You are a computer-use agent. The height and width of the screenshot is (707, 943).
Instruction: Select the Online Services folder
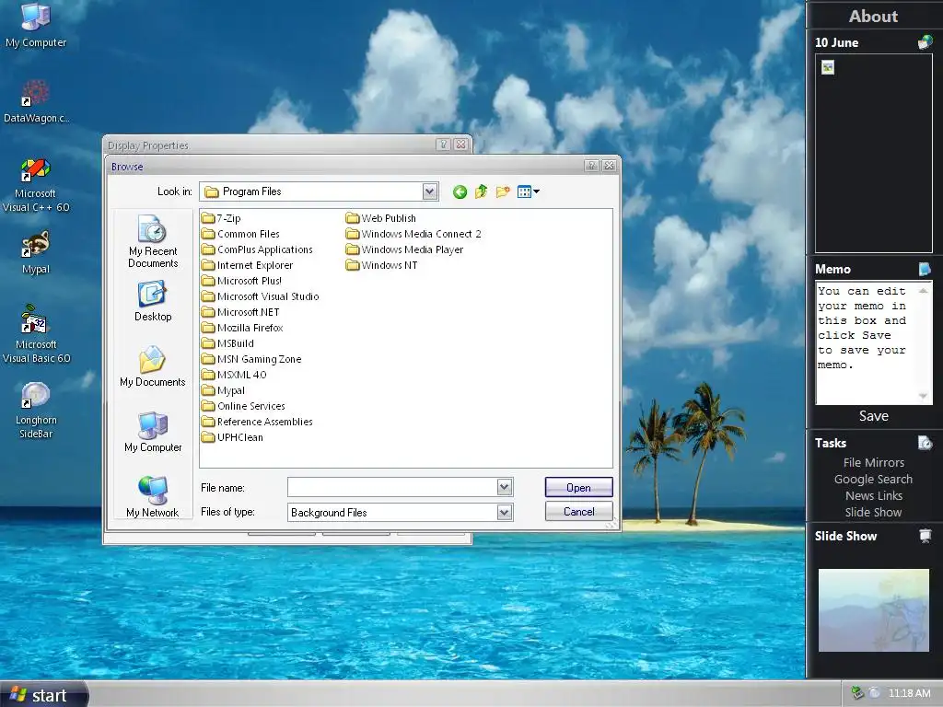[243, 406]
